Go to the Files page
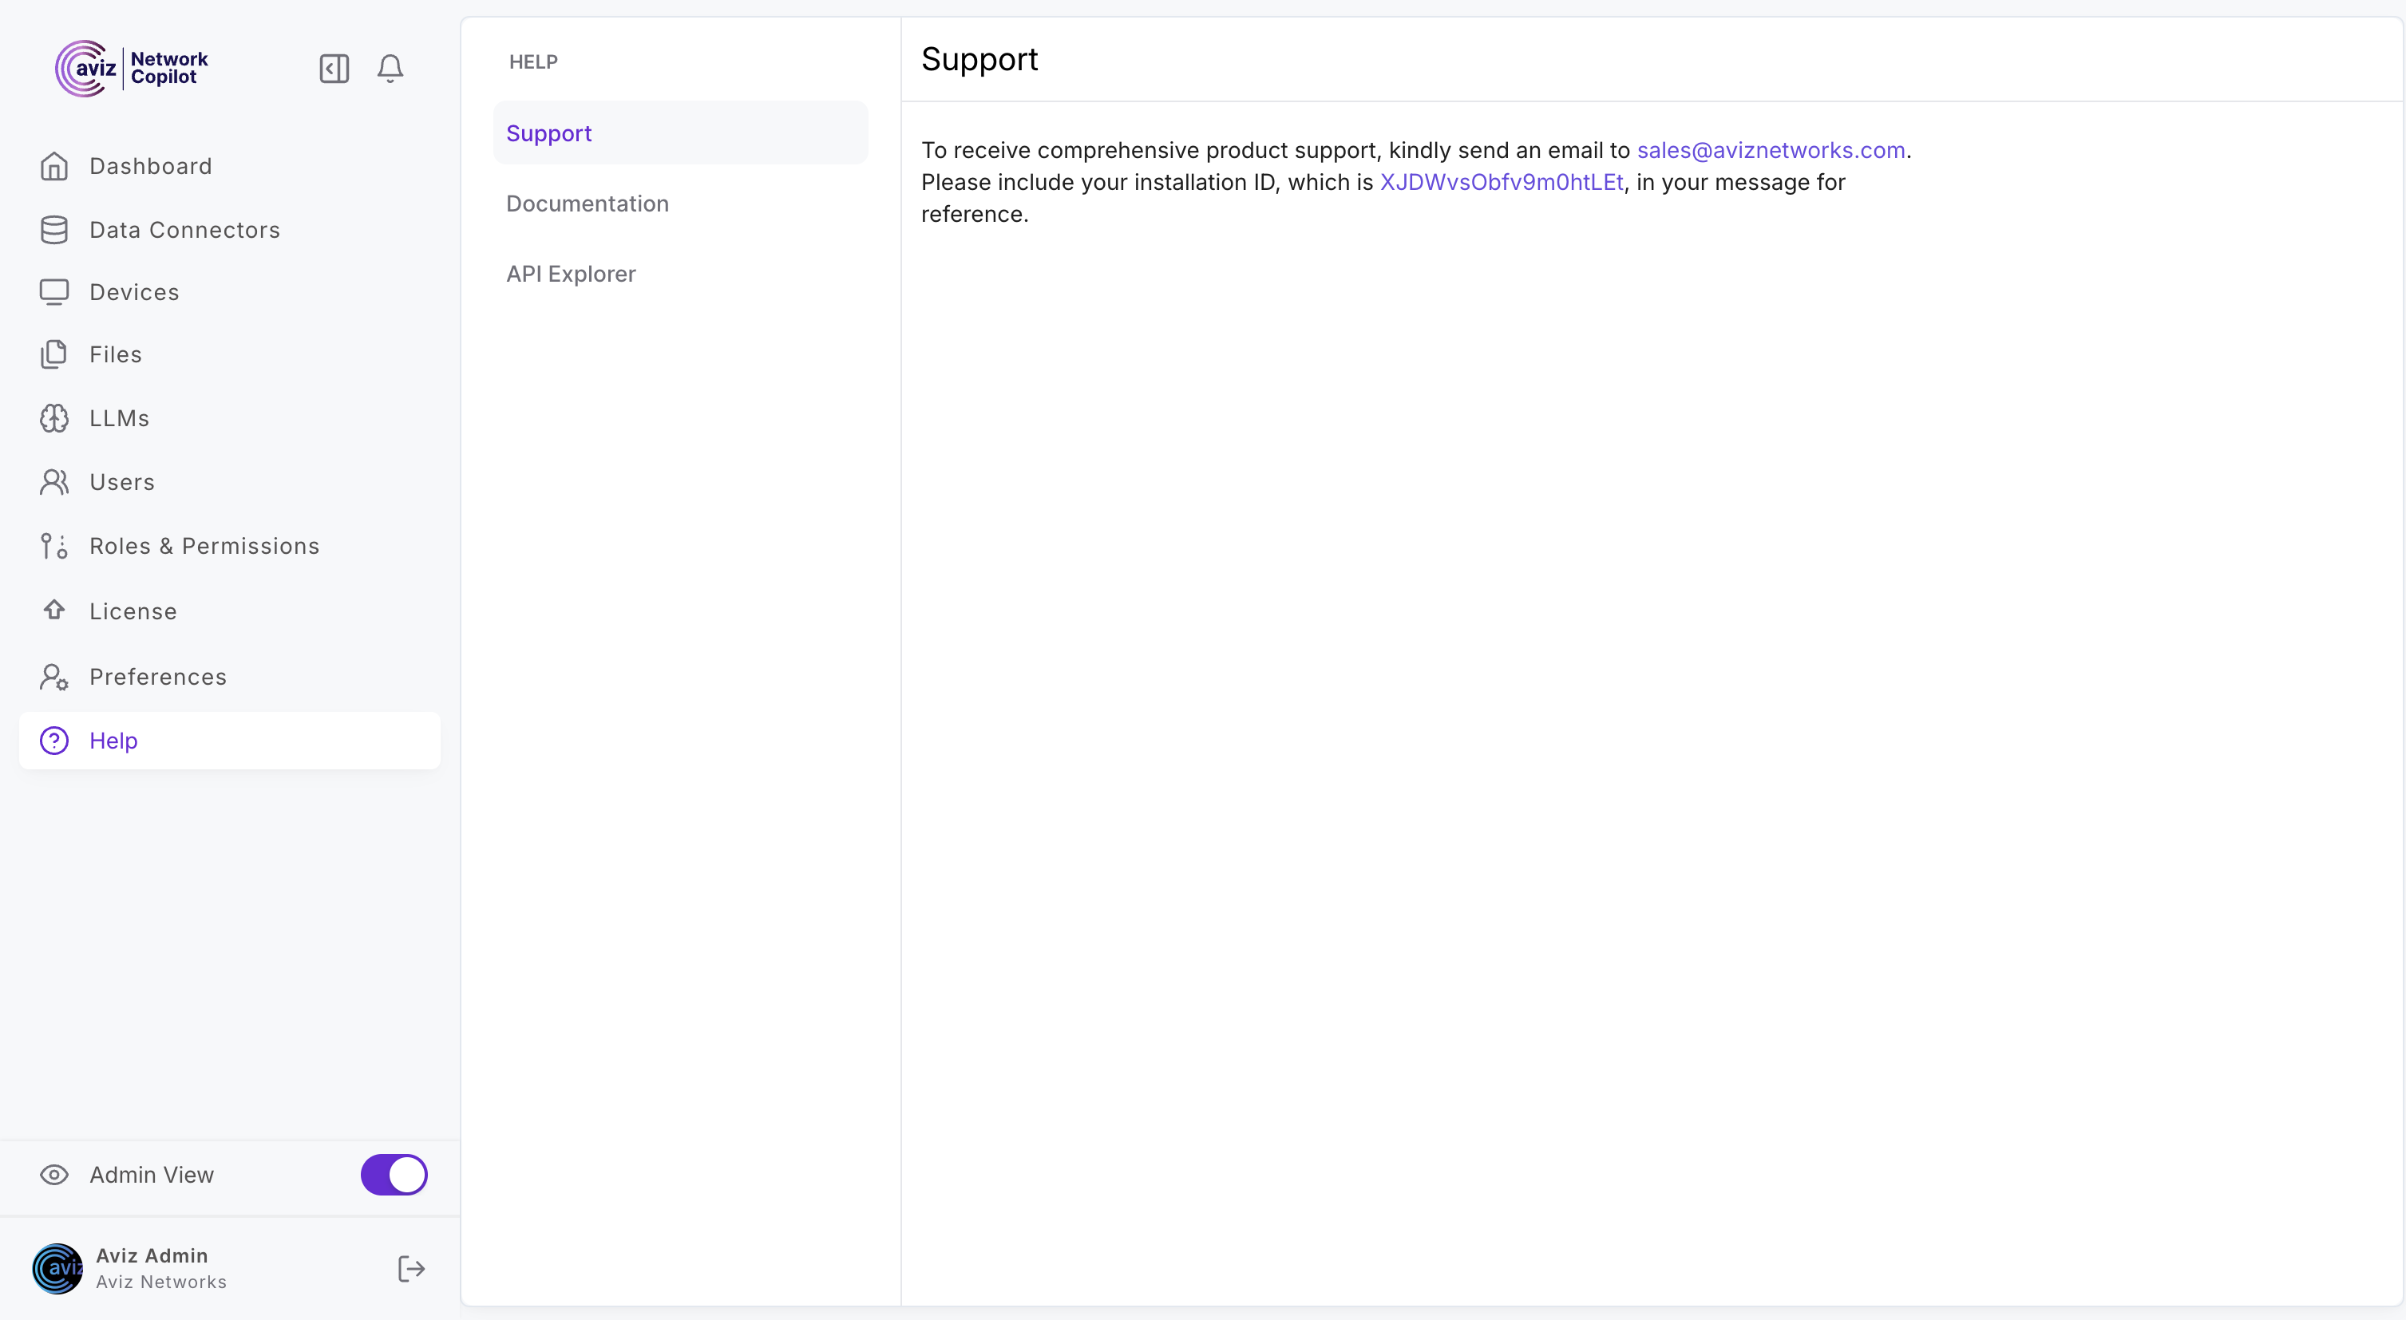Viewport: 2406px width, 1320px height. pyautogui.click(x=116, y=354)
